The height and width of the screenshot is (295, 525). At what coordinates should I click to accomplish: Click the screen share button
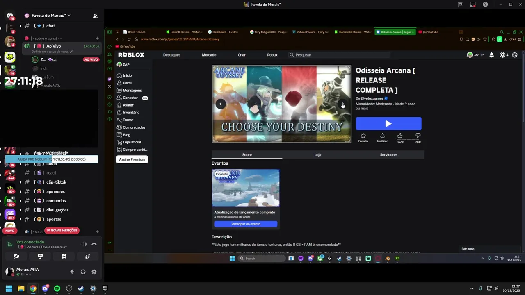(40, 256)
